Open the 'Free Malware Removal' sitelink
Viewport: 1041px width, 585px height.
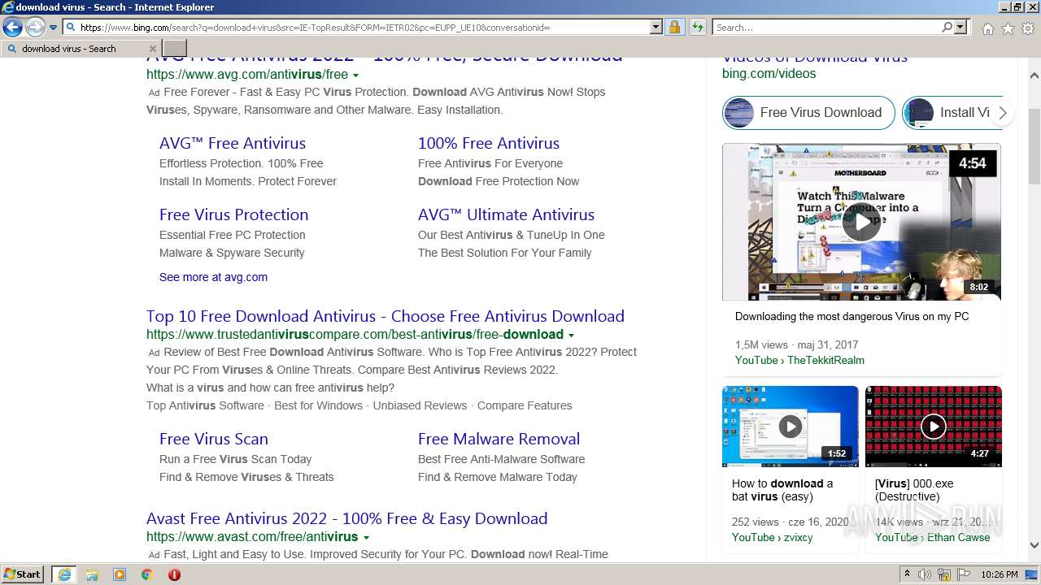499,439
